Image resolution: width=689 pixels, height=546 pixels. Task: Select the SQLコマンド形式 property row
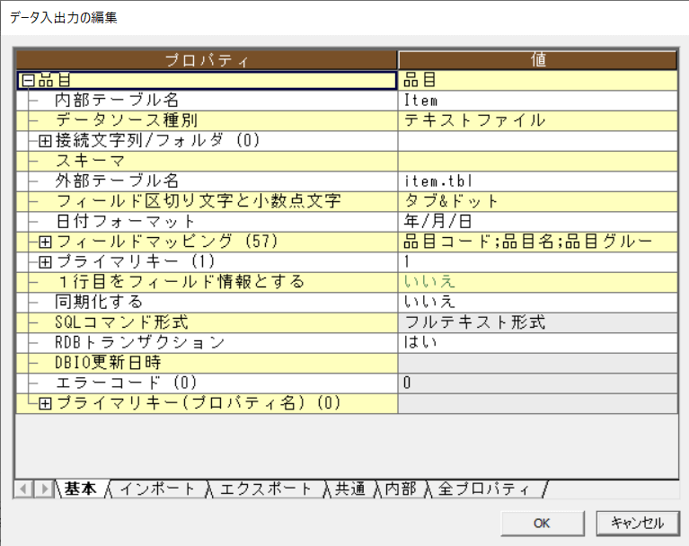click(x=207, y=323)
